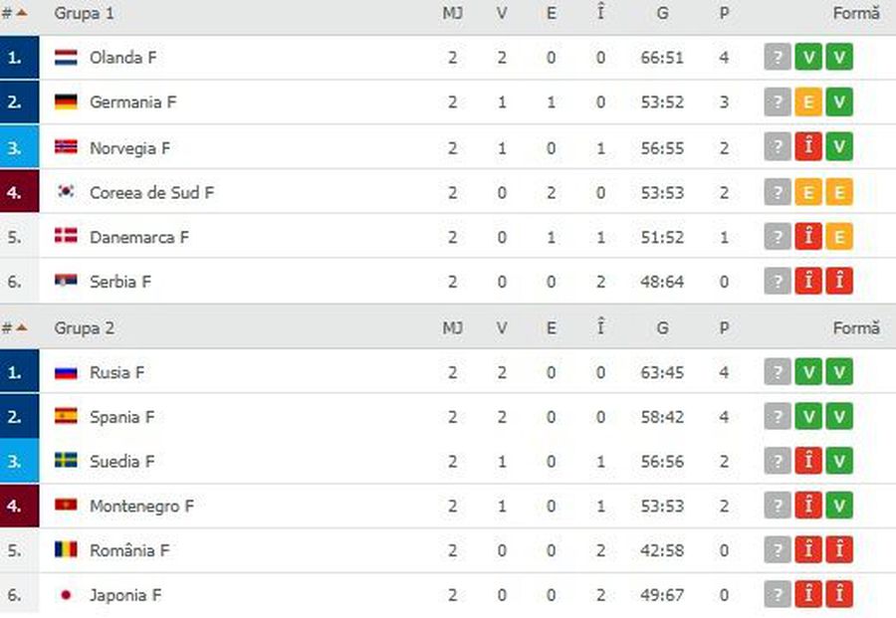The image size is (896, 618).
Task: Click the Forma header in Grupa 2
Action: (856, 327)
